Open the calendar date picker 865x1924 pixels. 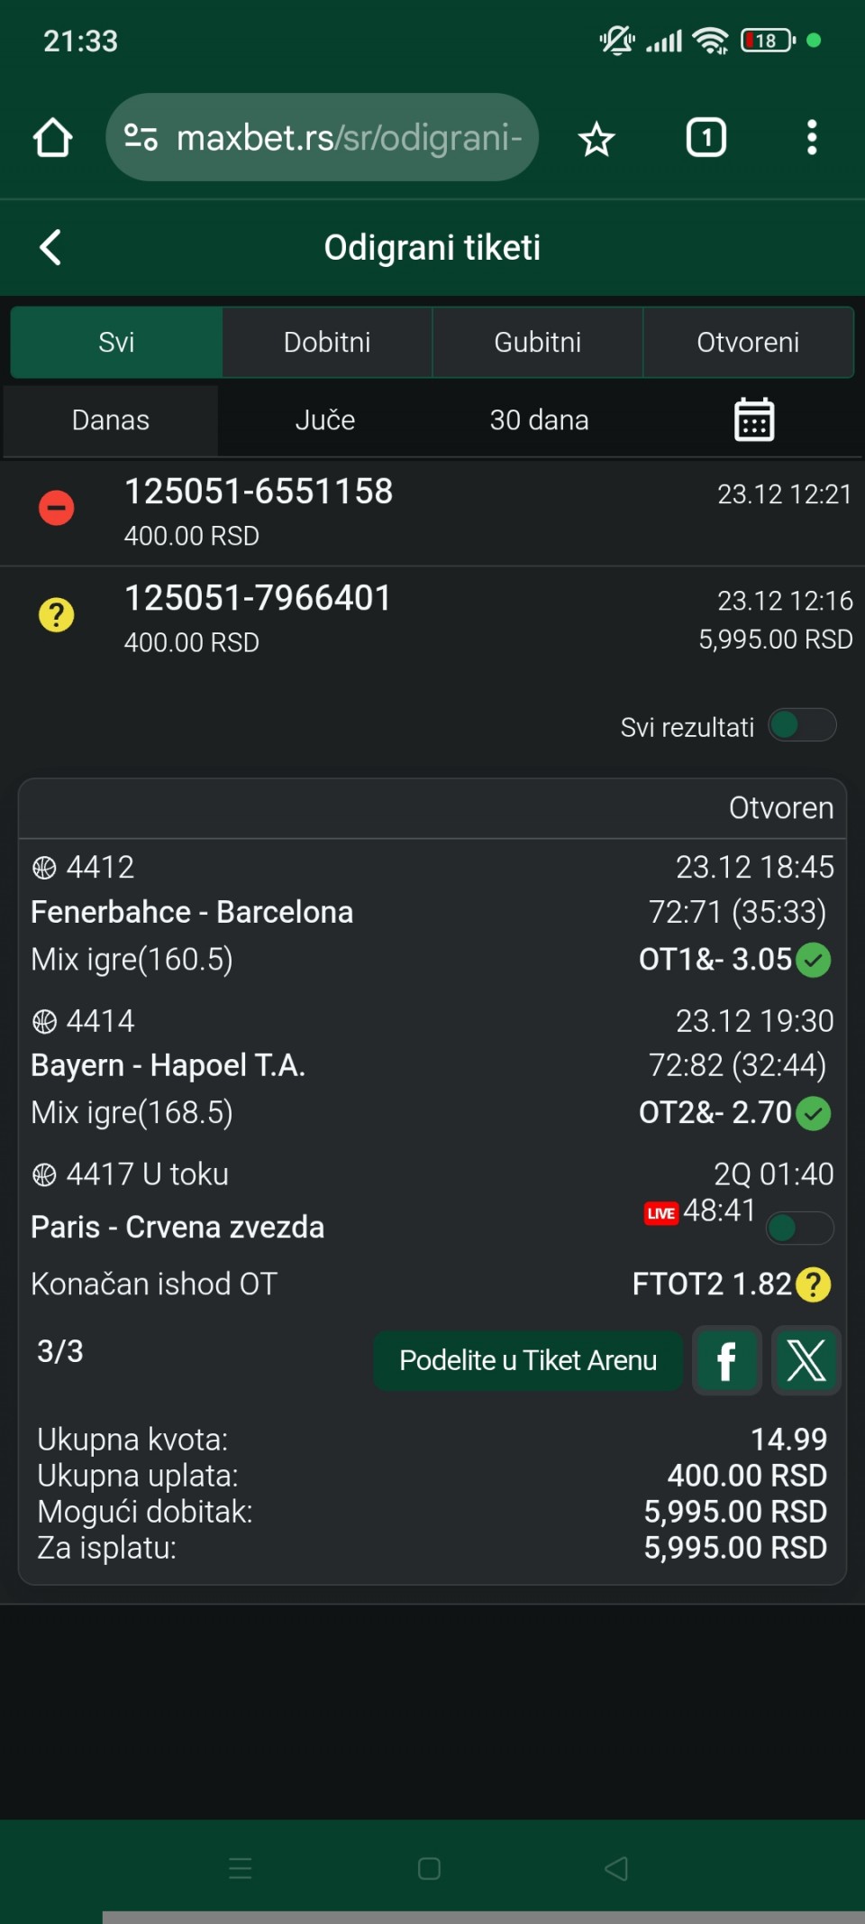(753, 419)
